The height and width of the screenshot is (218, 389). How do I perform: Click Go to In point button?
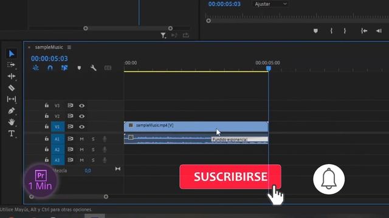point(364,31)
